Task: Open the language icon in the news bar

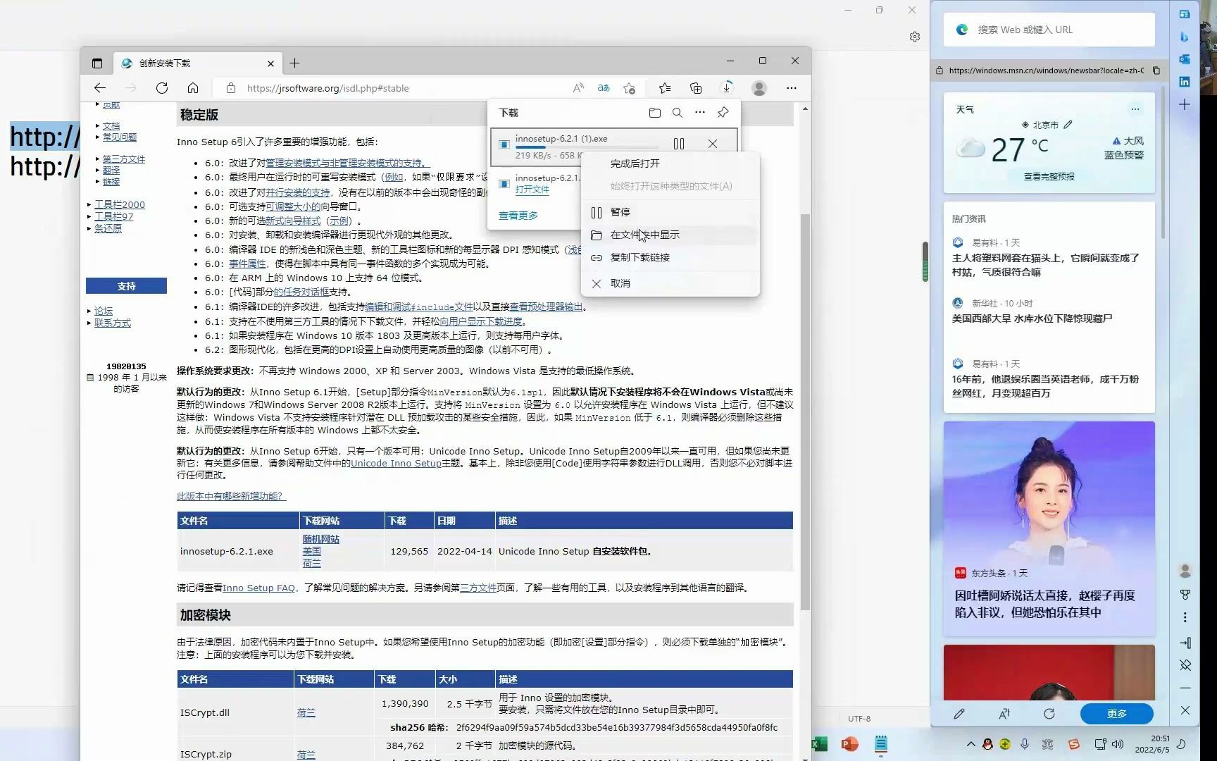Action: [x=1004, y=714]
